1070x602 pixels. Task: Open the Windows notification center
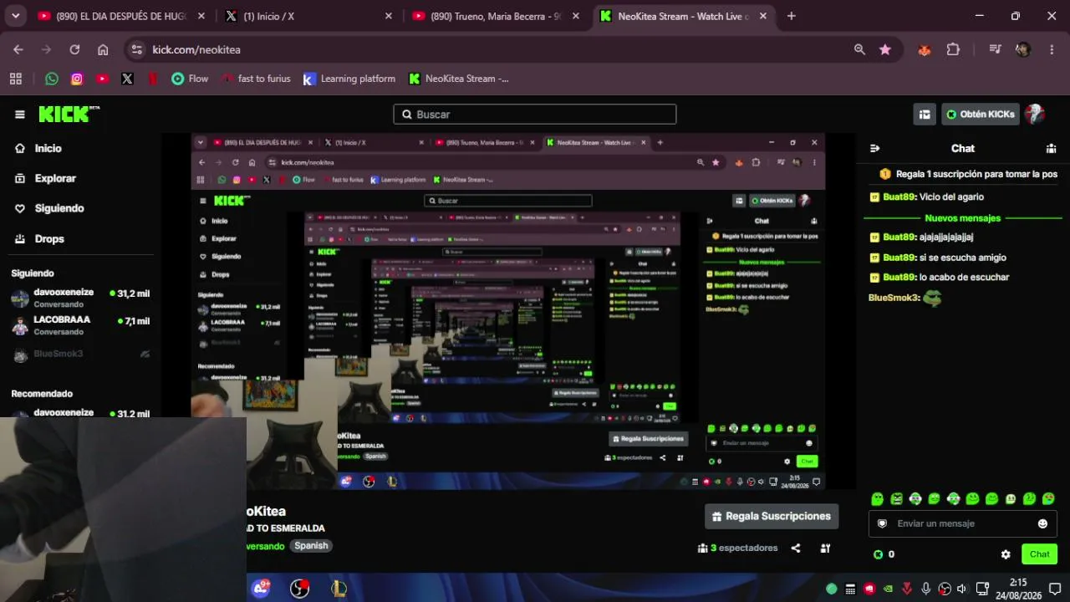tap(1055, 589)
